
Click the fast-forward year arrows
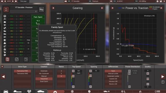pyautogui.click(x=16, y=1)
